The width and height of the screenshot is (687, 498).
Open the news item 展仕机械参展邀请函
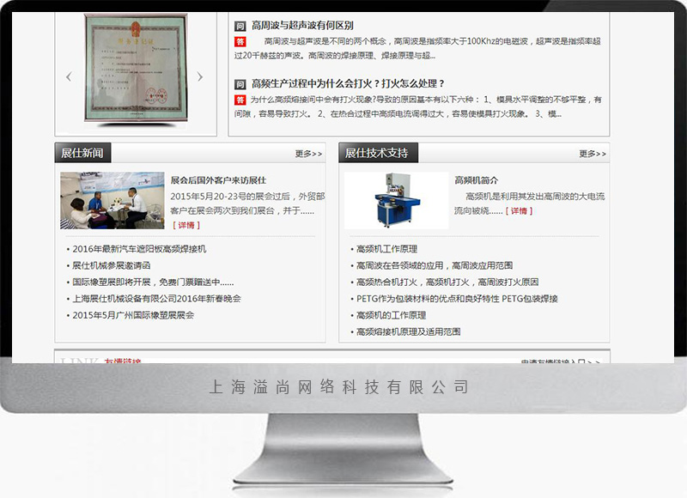(111, 265)
